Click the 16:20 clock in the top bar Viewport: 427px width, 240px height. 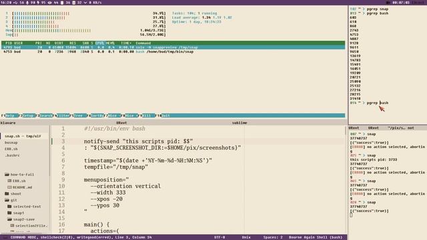5,3
